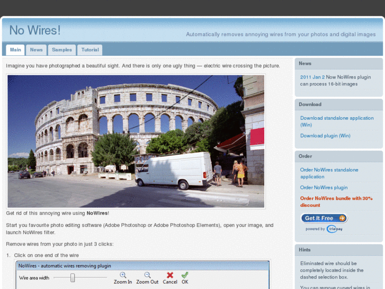Click the 'Imagine you have photographed' intro sentence

tap(143, 66)
